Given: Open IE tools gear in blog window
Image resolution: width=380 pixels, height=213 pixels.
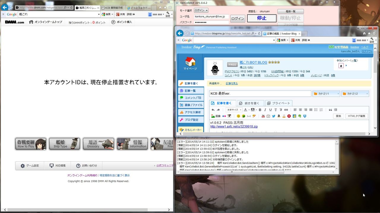Looking at the screenshot, I should point(374,33).
